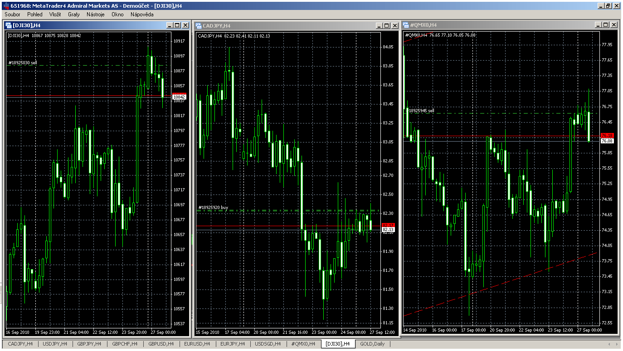Select the GBPCHF,H4 tab
The width and height of the screenshot is (623, 351).
click(125, 344)
